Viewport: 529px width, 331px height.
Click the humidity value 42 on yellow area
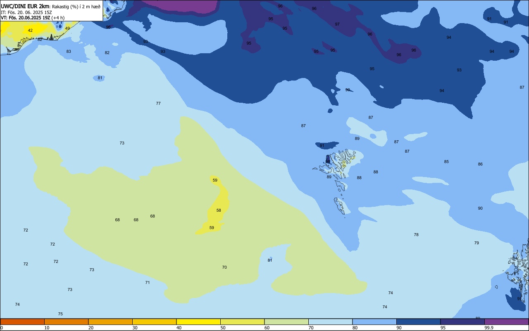(x=30, y=31)
